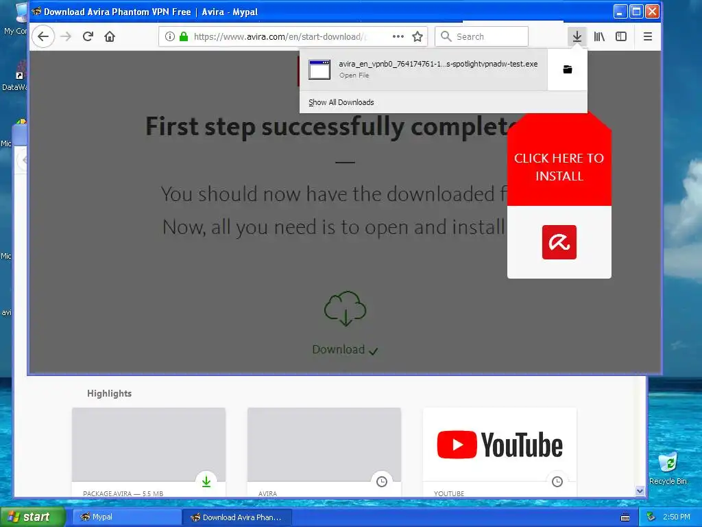Open the YouTube highlight tile

click(x=500, y=452)
